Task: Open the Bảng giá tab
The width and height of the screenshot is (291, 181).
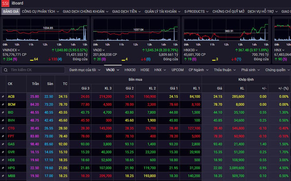Action: pyautogui.click(x=11, y=11)
